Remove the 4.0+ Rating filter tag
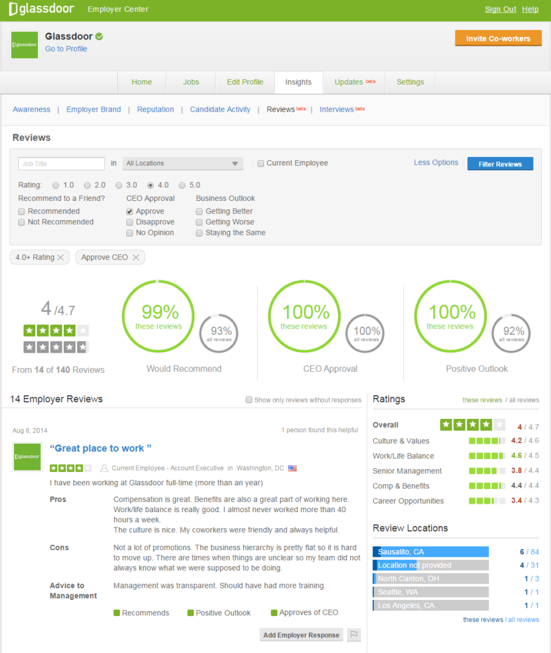The height and width of the screenshot is (653, 551). (x=61, y=258)
